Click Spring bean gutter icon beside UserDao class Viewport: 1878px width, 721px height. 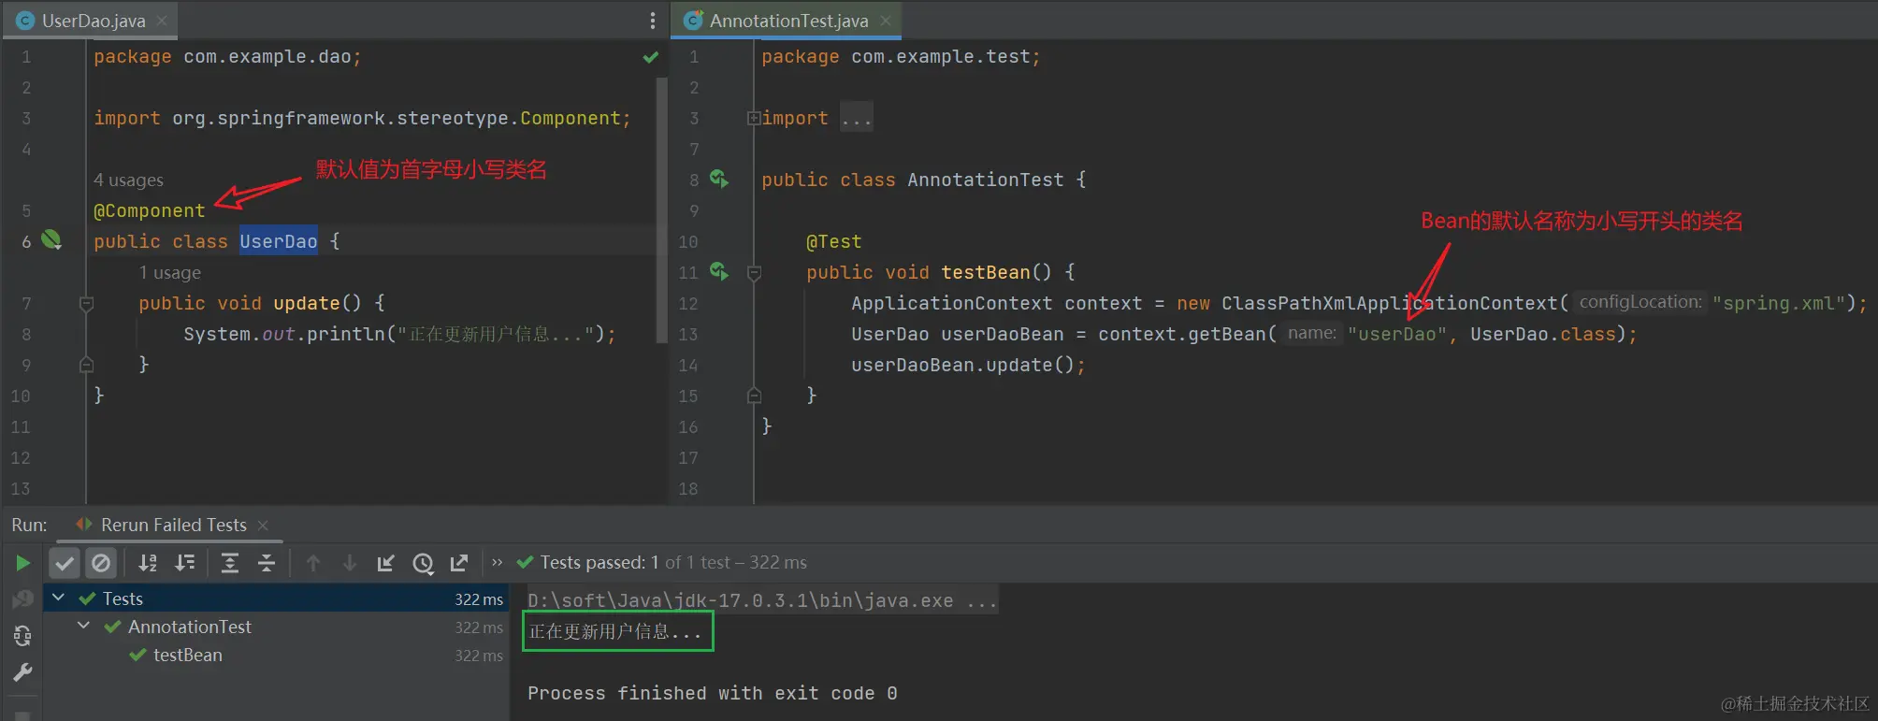pyautogui.click(x=51, y=240)
